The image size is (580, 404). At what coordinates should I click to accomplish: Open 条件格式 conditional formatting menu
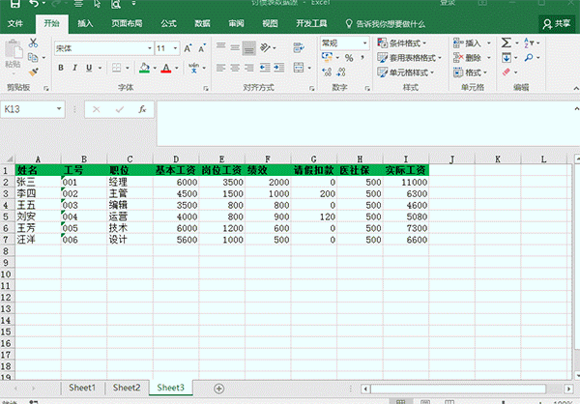[x=402, y=43]
